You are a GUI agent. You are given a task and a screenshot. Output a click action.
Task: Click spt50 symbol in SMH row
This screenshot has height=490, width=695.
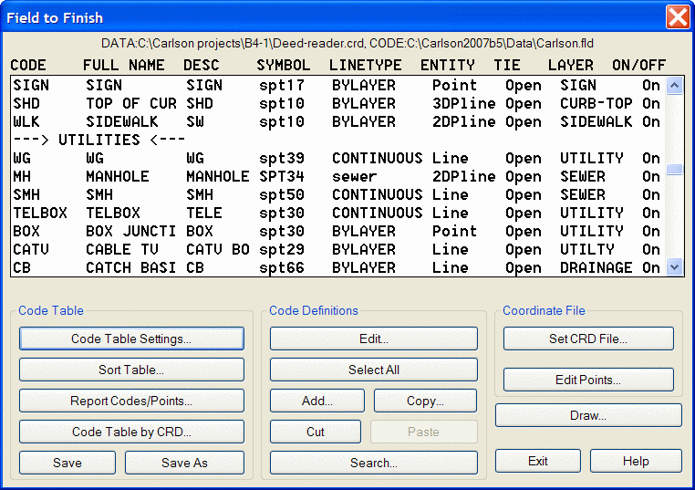[282, 195]
